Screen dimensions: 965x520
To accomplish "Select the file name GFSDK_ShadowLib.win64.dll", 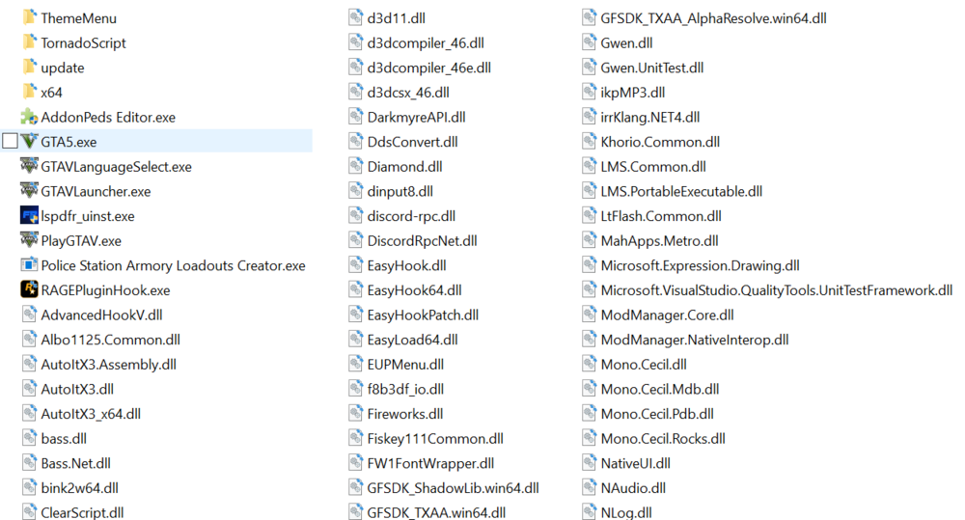I will pos(454,488).
